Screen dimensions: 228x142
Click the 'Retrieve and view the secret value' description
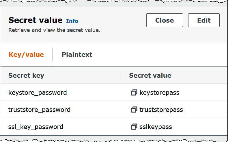[x=54, y=30]
